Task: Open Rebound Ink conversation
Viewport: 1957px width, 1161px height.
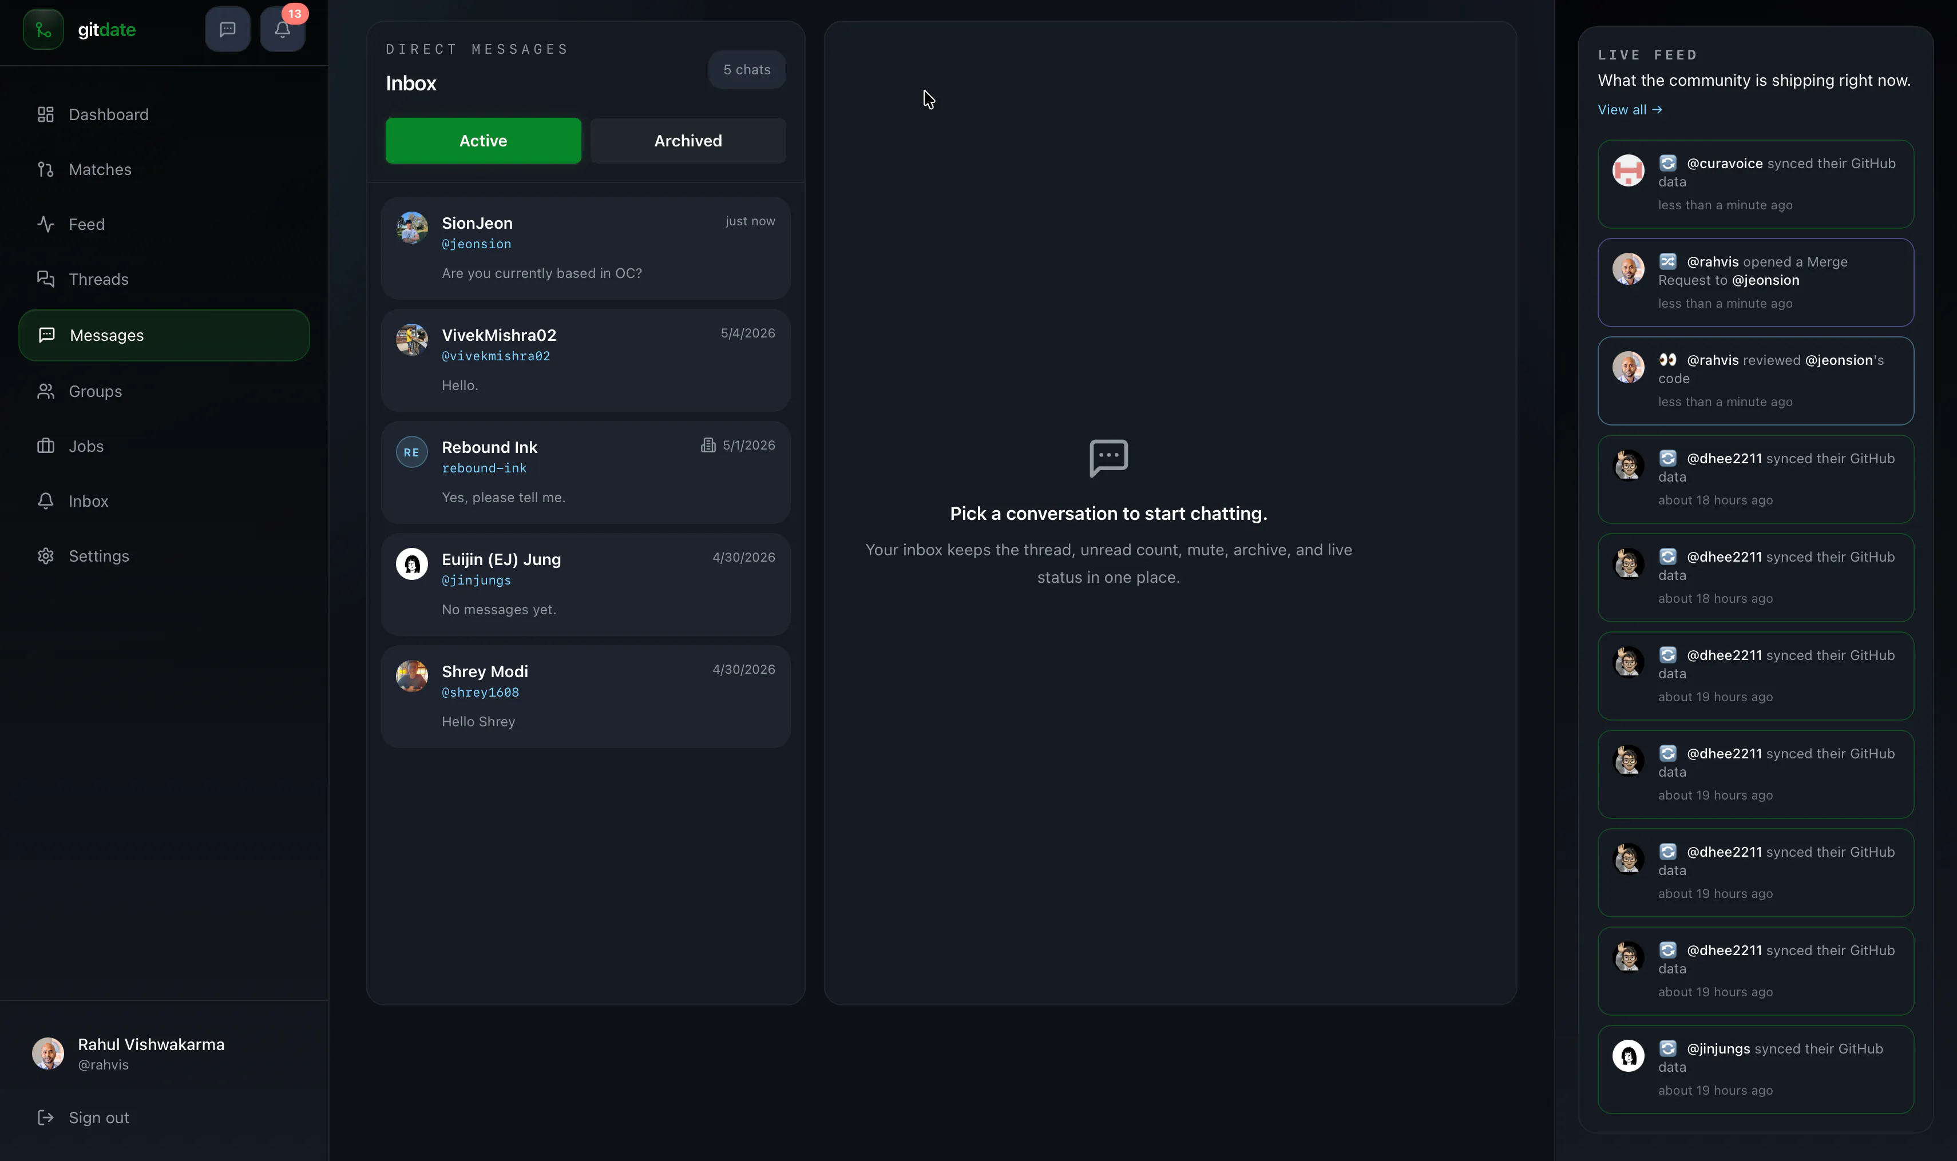Action: (x=585, y=472)
